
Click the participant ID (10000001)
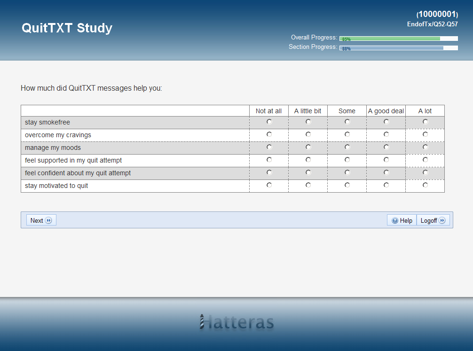click(437, 14)
